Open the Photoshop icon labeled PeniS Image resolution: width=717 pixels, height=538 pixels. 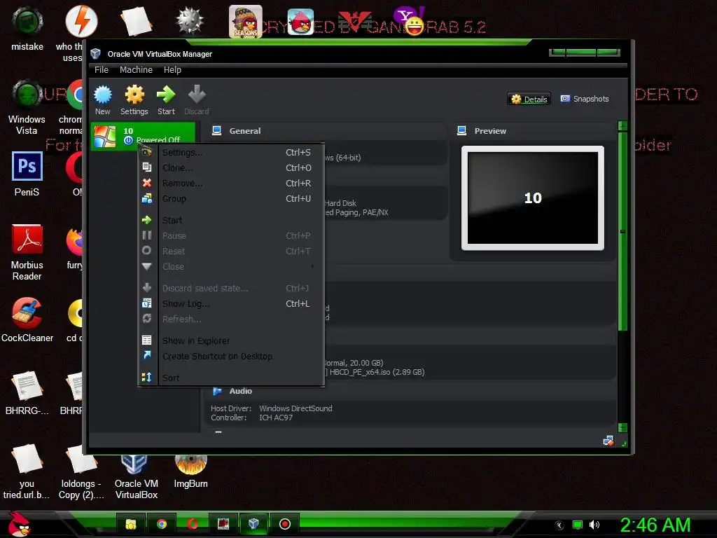[x=27, y=174]
